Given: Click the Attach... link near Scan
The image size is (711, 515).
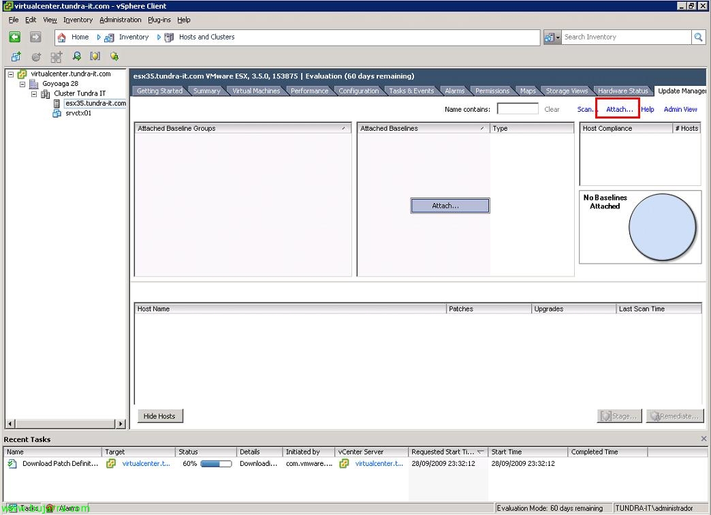Looking at the screenshot, I should [x=620, y=110].
